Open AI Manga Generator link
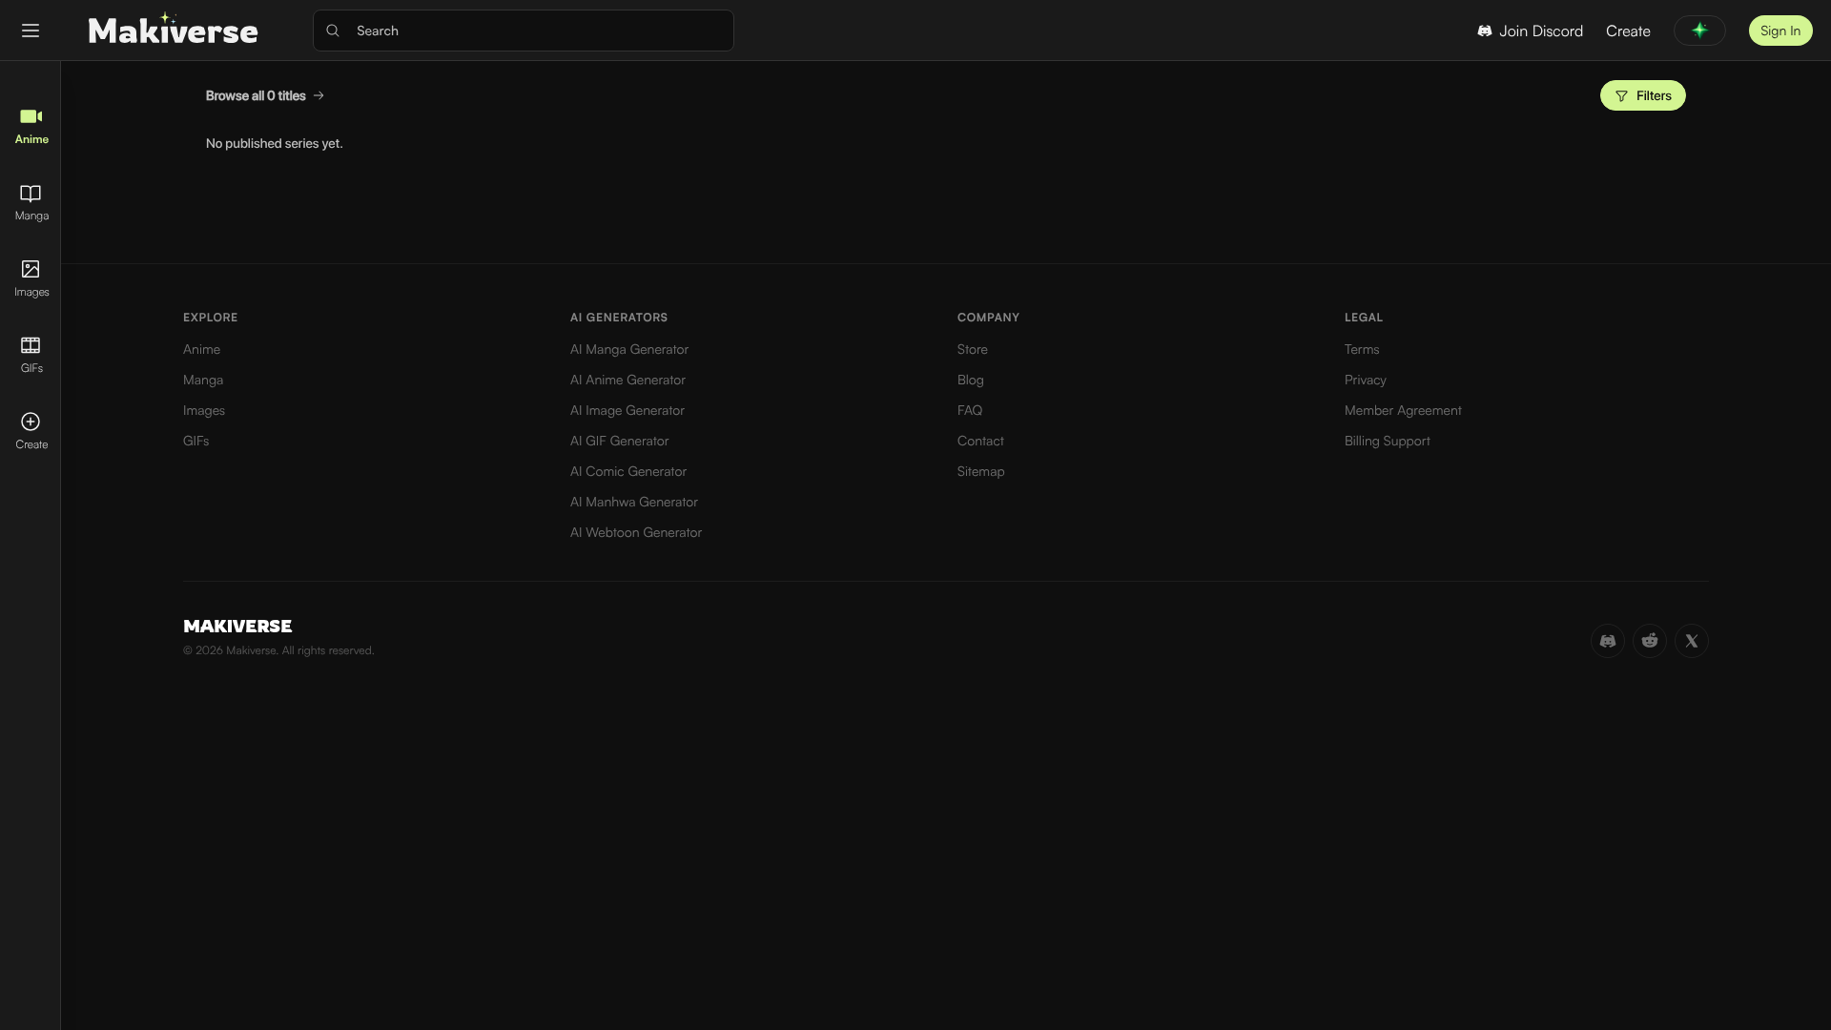The height and width of the screenshot is (1030, 1831). 629,349
